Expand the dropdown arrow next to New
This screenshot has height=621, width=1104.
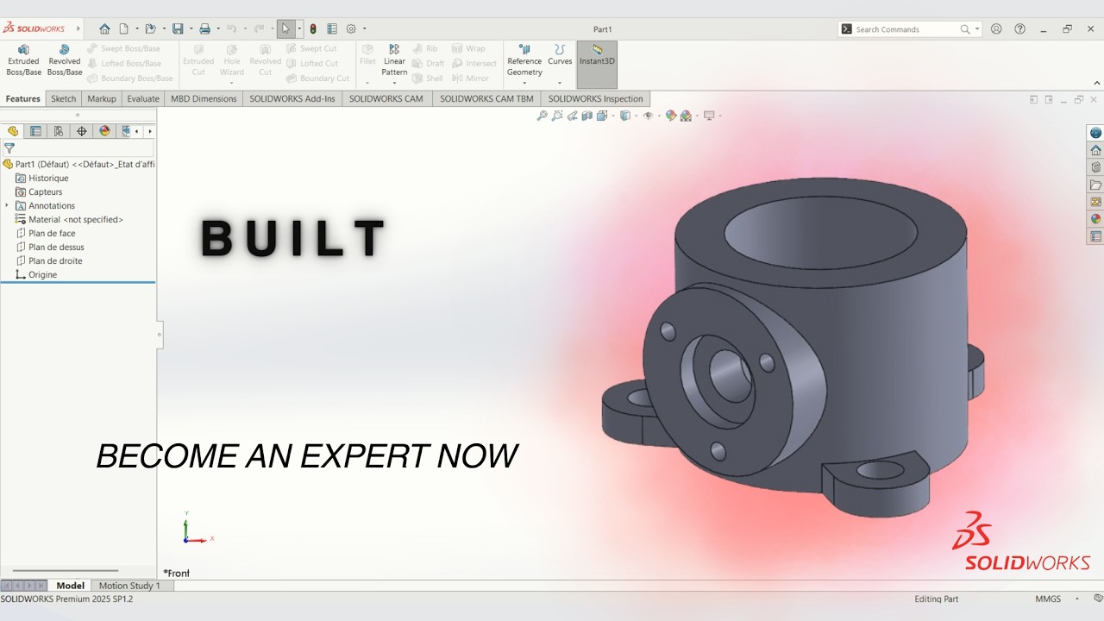[x=135, y=29]
